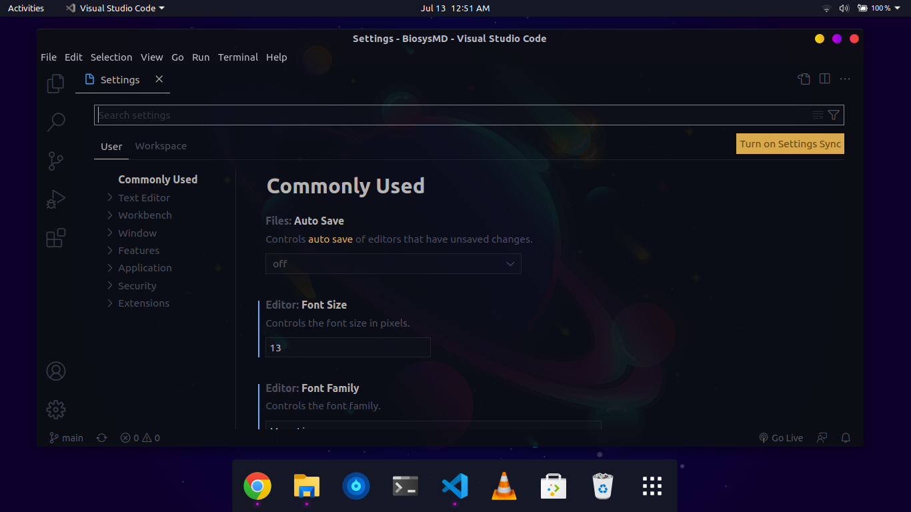
Task: Open the Help menu
Action: 277,57
